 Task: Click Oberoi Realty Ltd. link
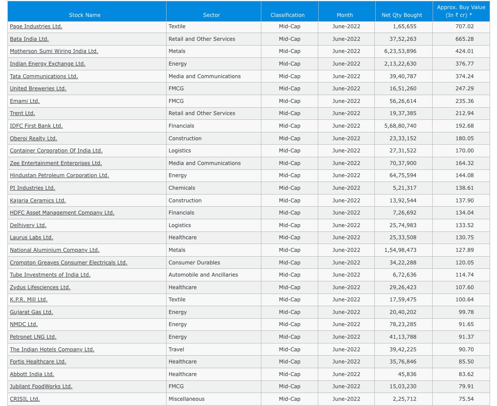pyautogui.click(x=33, y=139)
